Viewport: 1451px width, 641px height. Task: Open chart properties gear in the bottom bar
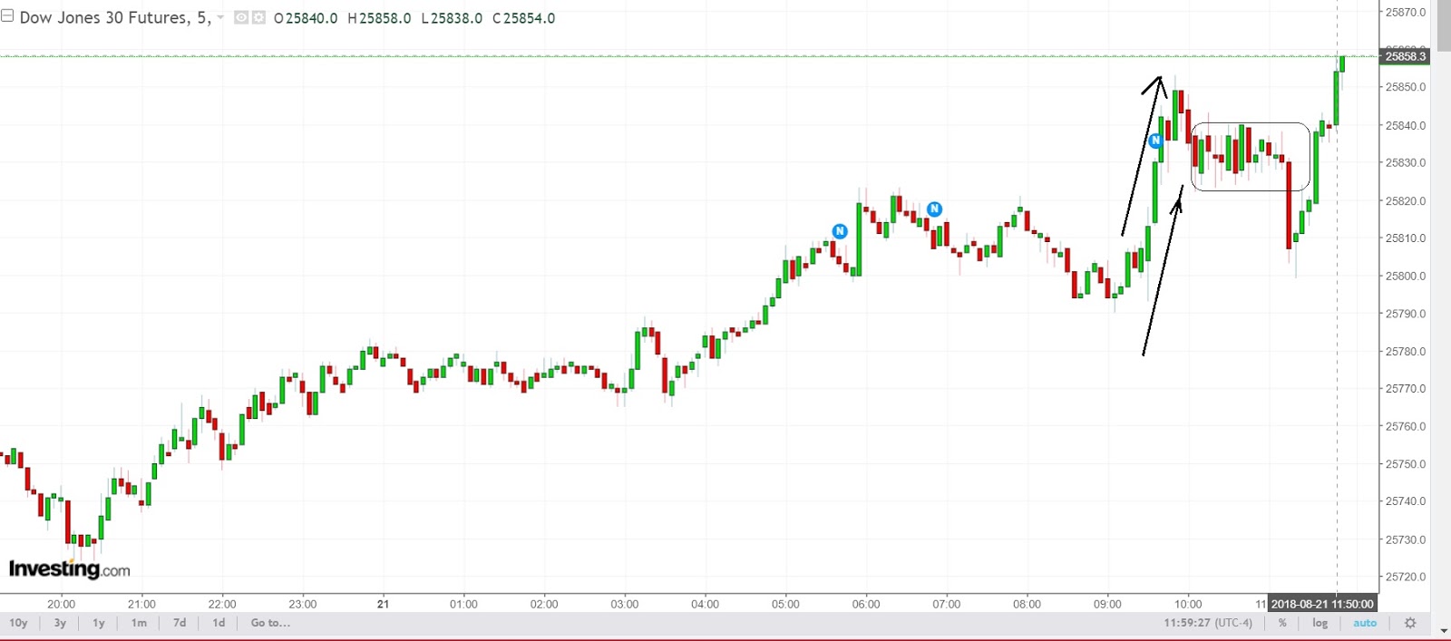coord(1410,623)
